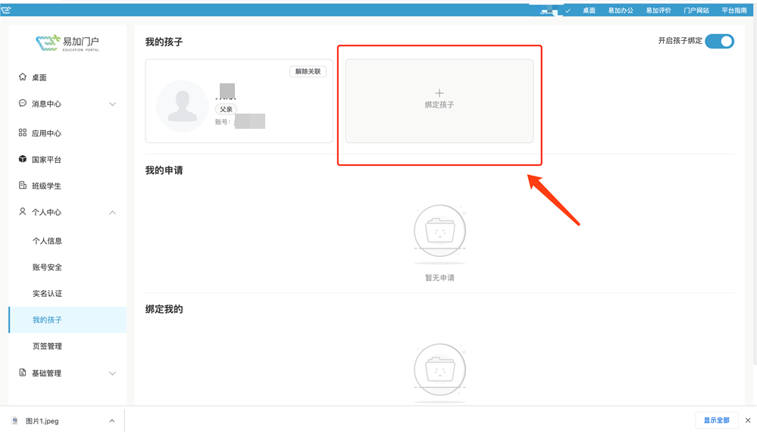Expand the 基础管理 chevron
The image size is (757, 434).
pos(112,373)
